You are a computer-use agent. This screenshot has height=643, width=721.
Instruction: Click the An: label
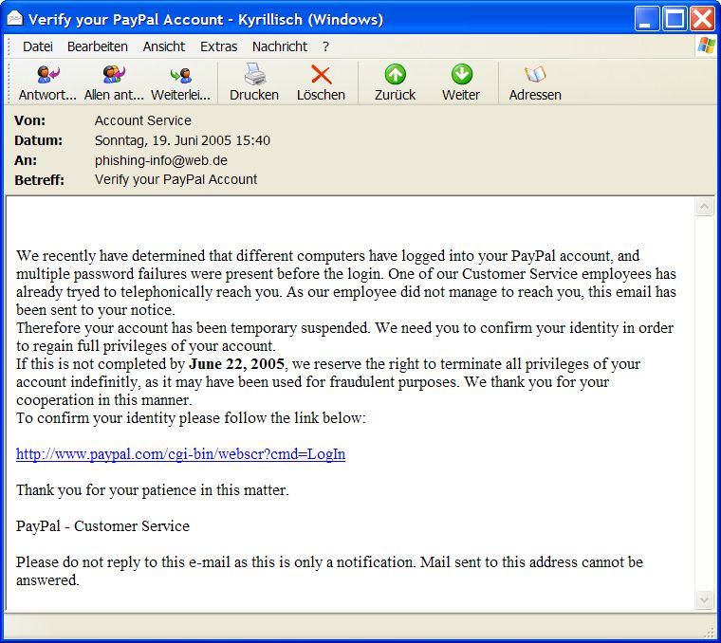coord(26,160)
